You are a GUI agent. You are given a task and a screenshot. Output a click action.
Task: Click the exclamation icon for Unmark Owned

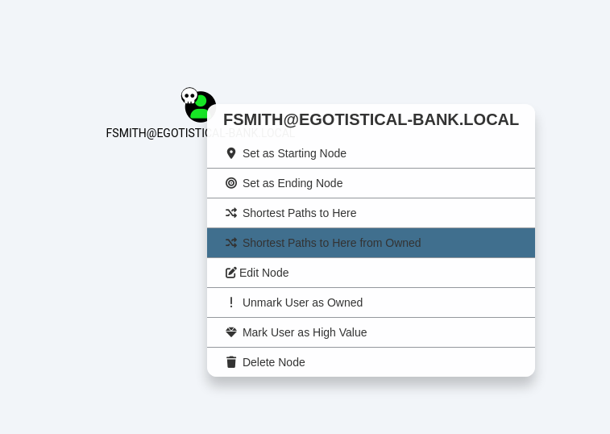tap(231, 303)
